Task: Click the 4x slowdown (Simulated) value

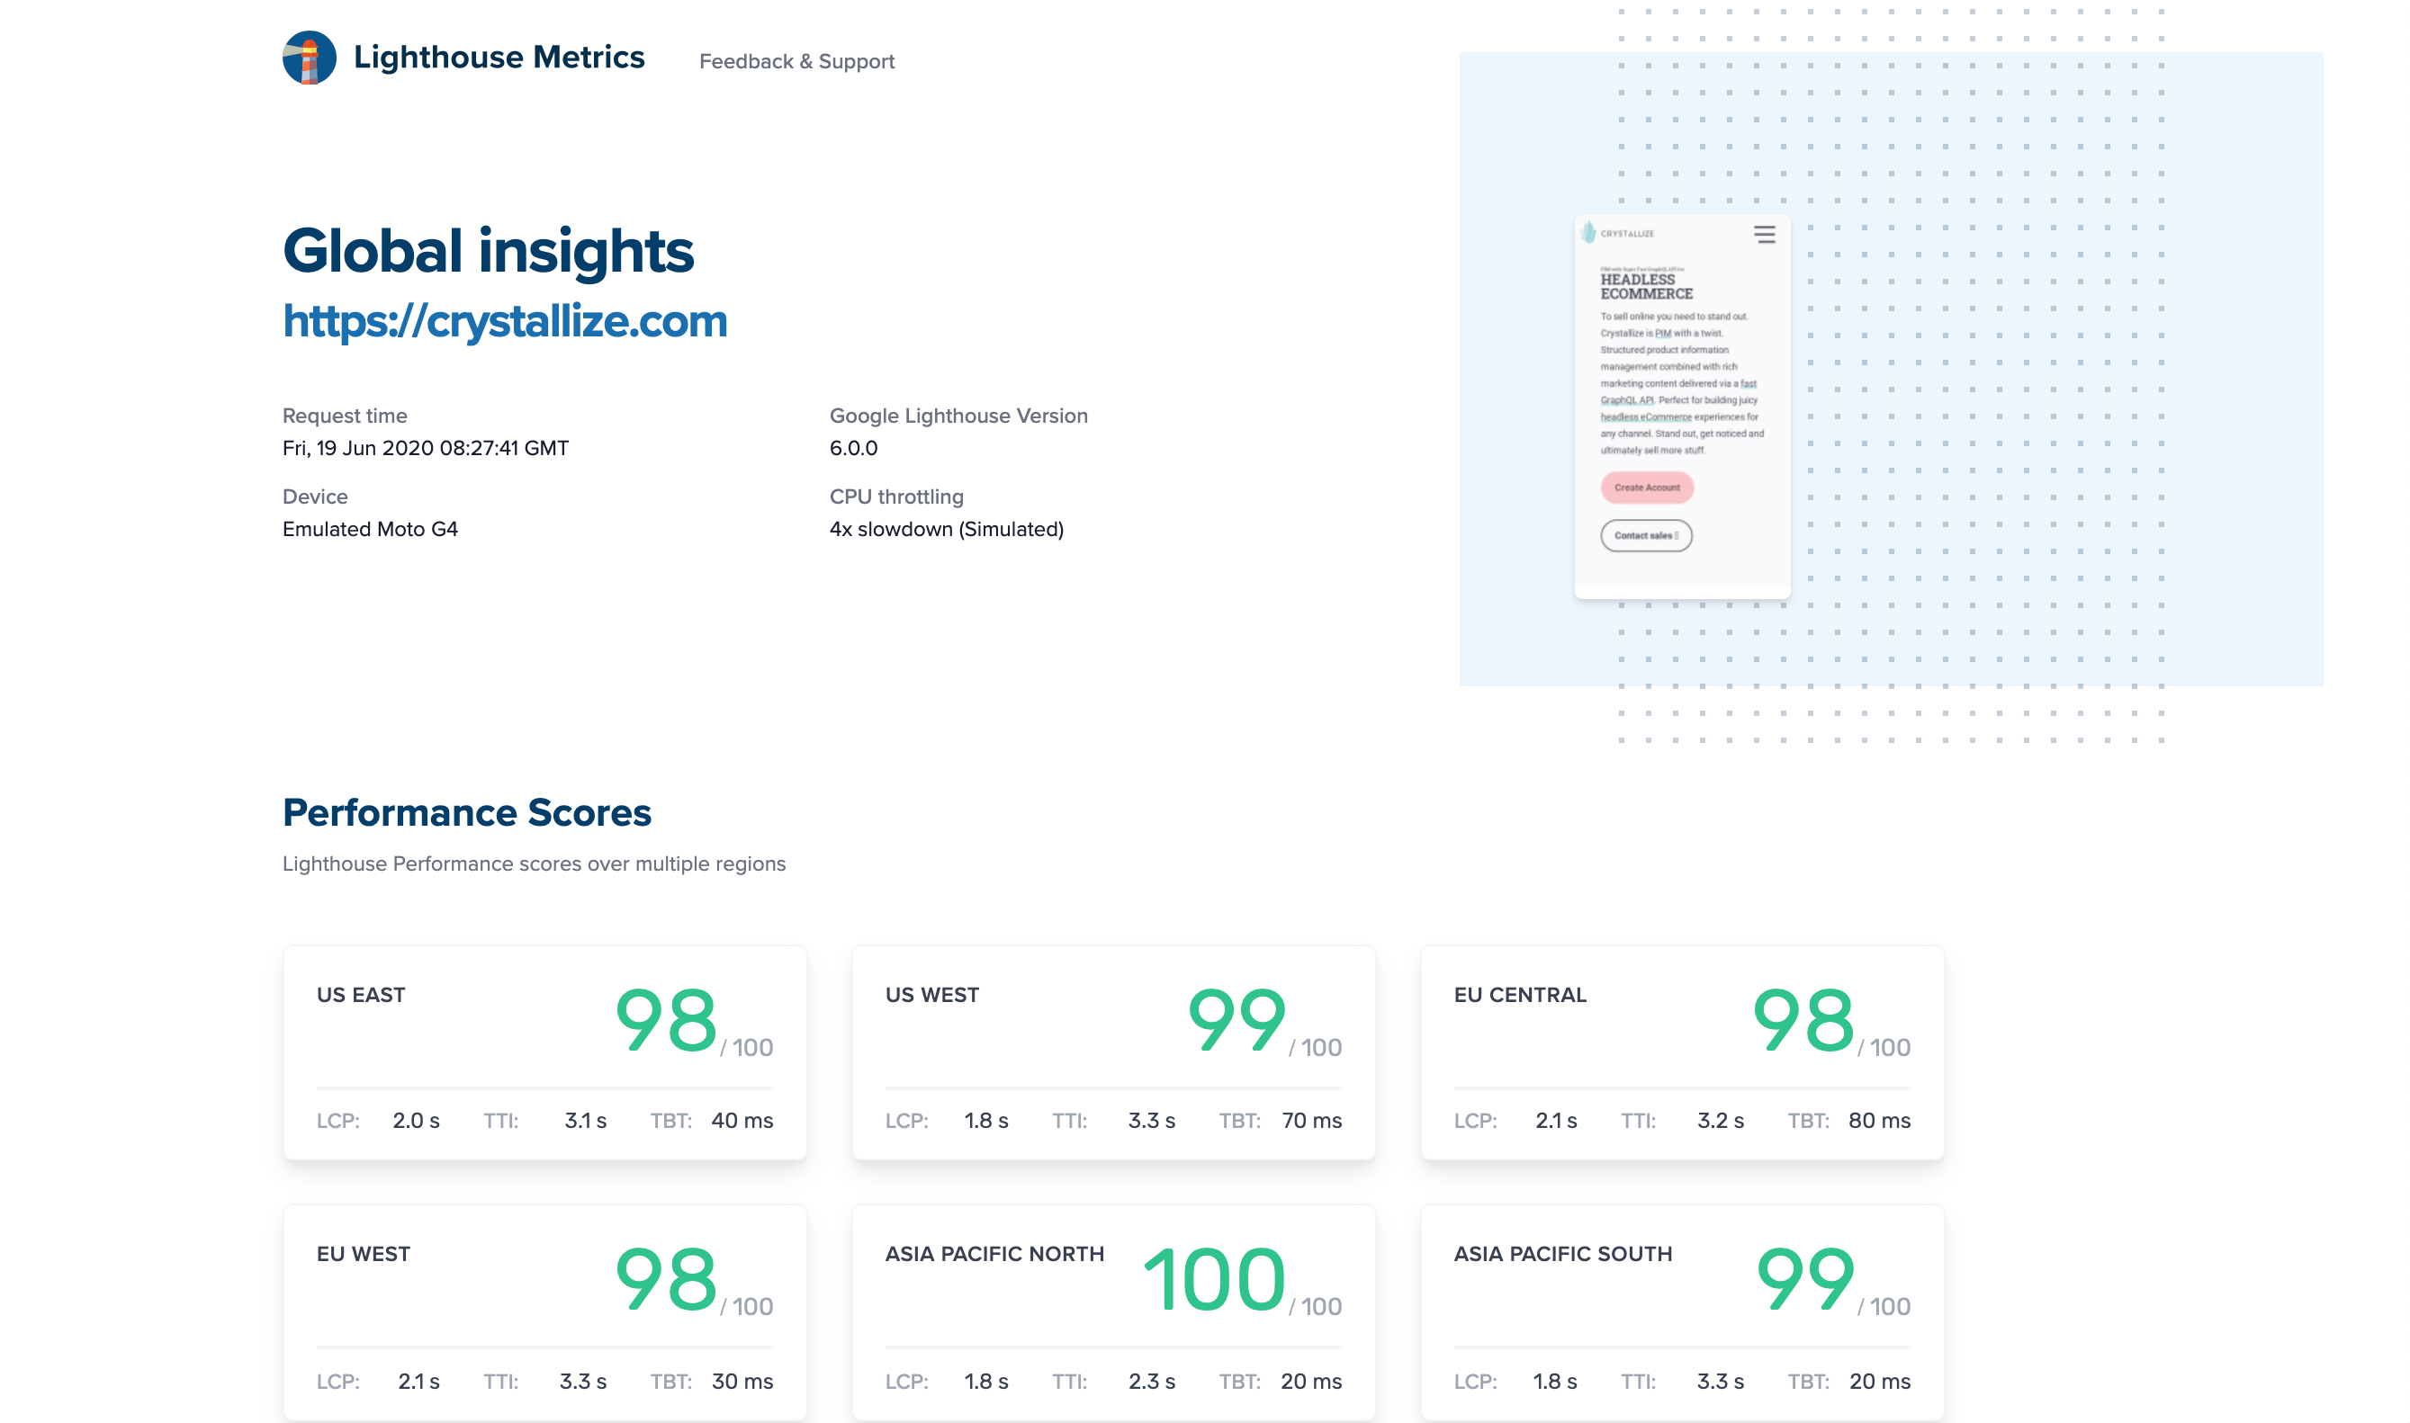Action: click(946, 529)
